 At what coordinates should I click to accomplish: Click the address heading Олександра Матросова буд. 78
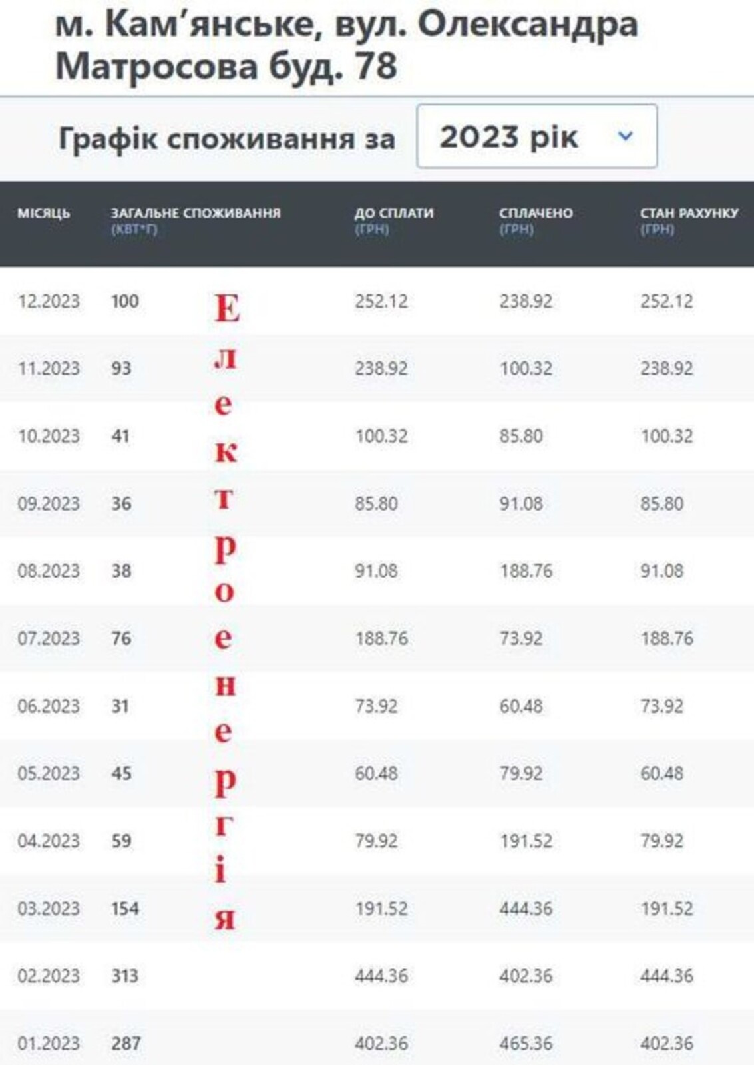(346, 45)
